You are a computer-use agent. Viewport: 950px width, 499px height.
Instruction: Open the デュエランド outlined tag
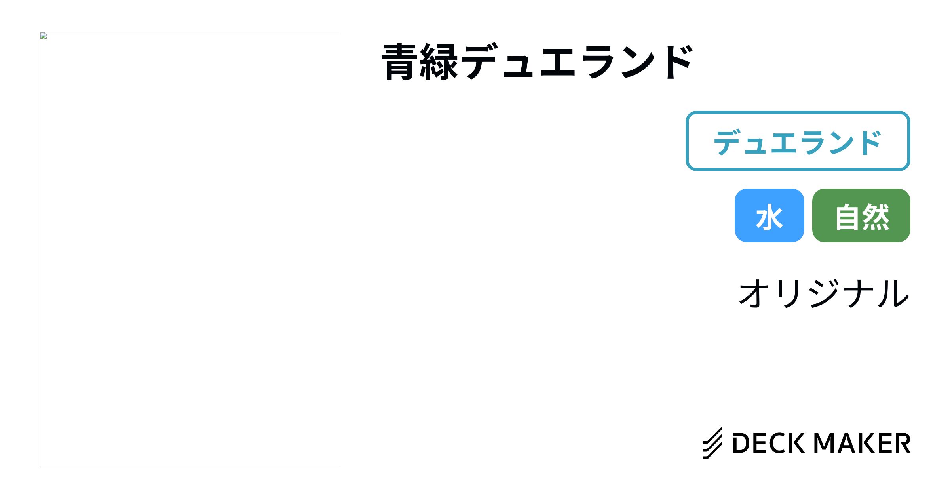[x=798, y=141]
